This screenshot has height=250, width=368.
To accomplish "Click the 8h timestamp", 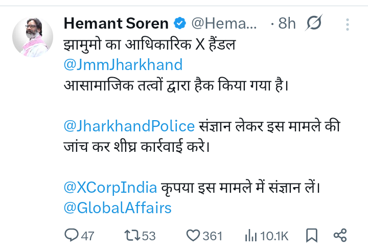I will pyautogui.click(x=287, y=24).
